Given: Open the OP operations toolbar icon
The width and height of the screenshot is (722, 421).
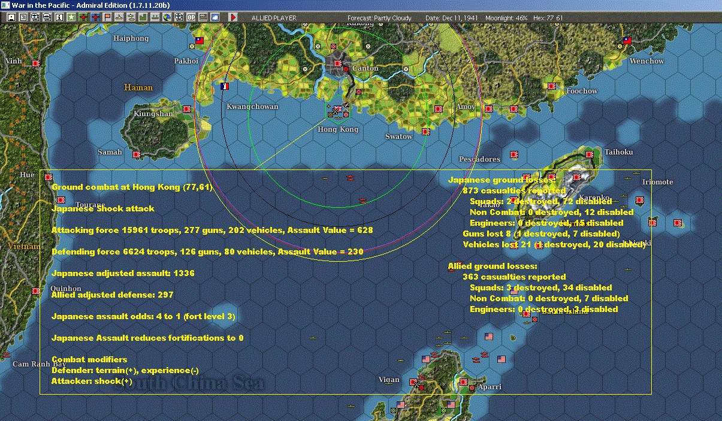Looking at the screenshot, I should point(191,17).
